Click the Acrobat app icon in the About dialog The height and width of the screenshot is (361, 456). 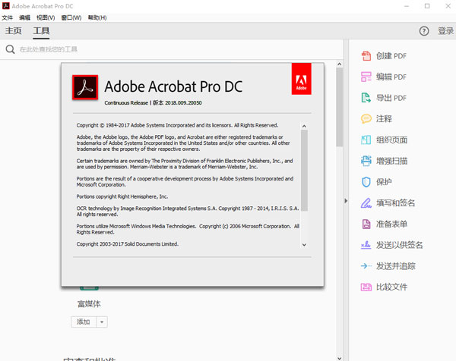85,87
